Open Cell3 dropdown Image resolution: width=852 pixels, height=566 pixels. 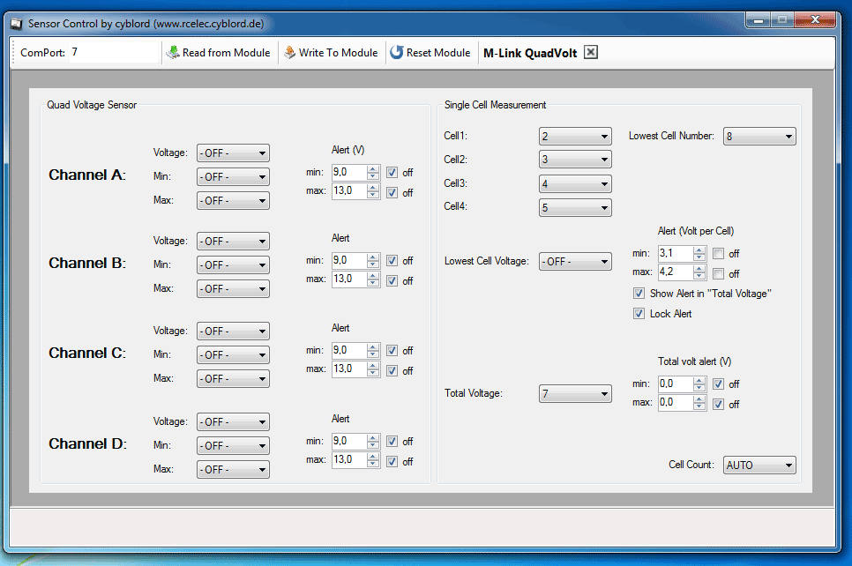click(575, 184)
